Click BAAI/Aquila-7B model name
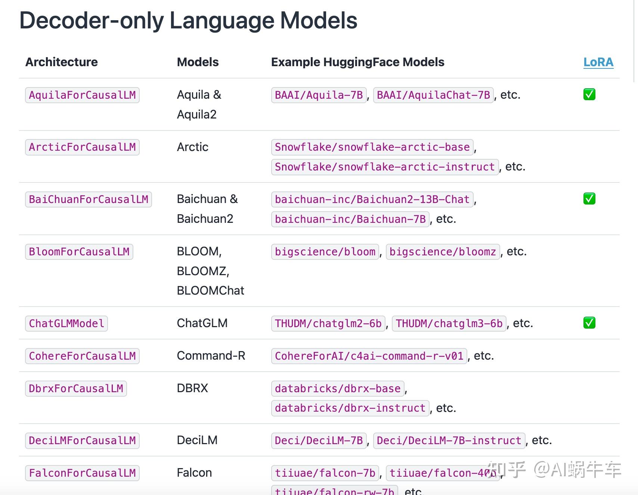The width and height of the screenshot is (638, 495). coord(319,95)
